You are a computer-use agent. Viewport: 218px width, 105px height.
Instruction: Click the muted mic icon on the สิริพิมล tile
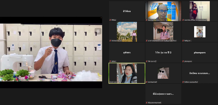110,20
